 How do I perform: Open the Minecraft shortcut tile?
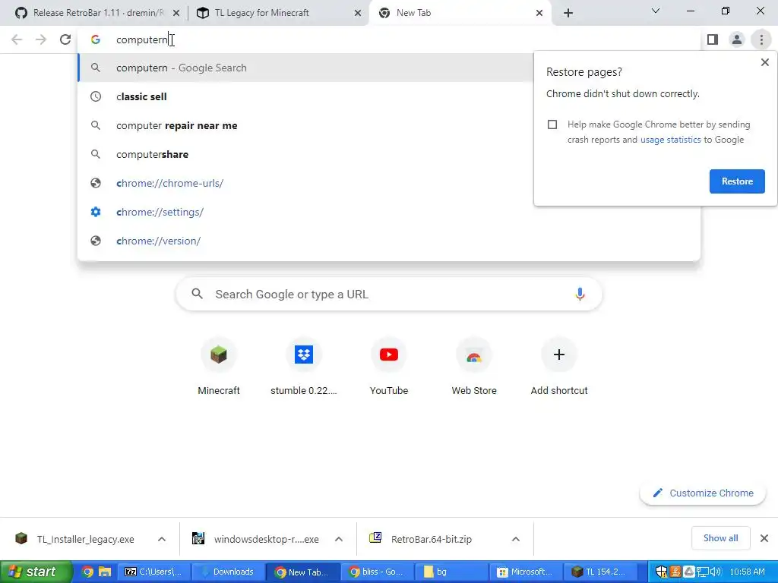pos(218,366)
